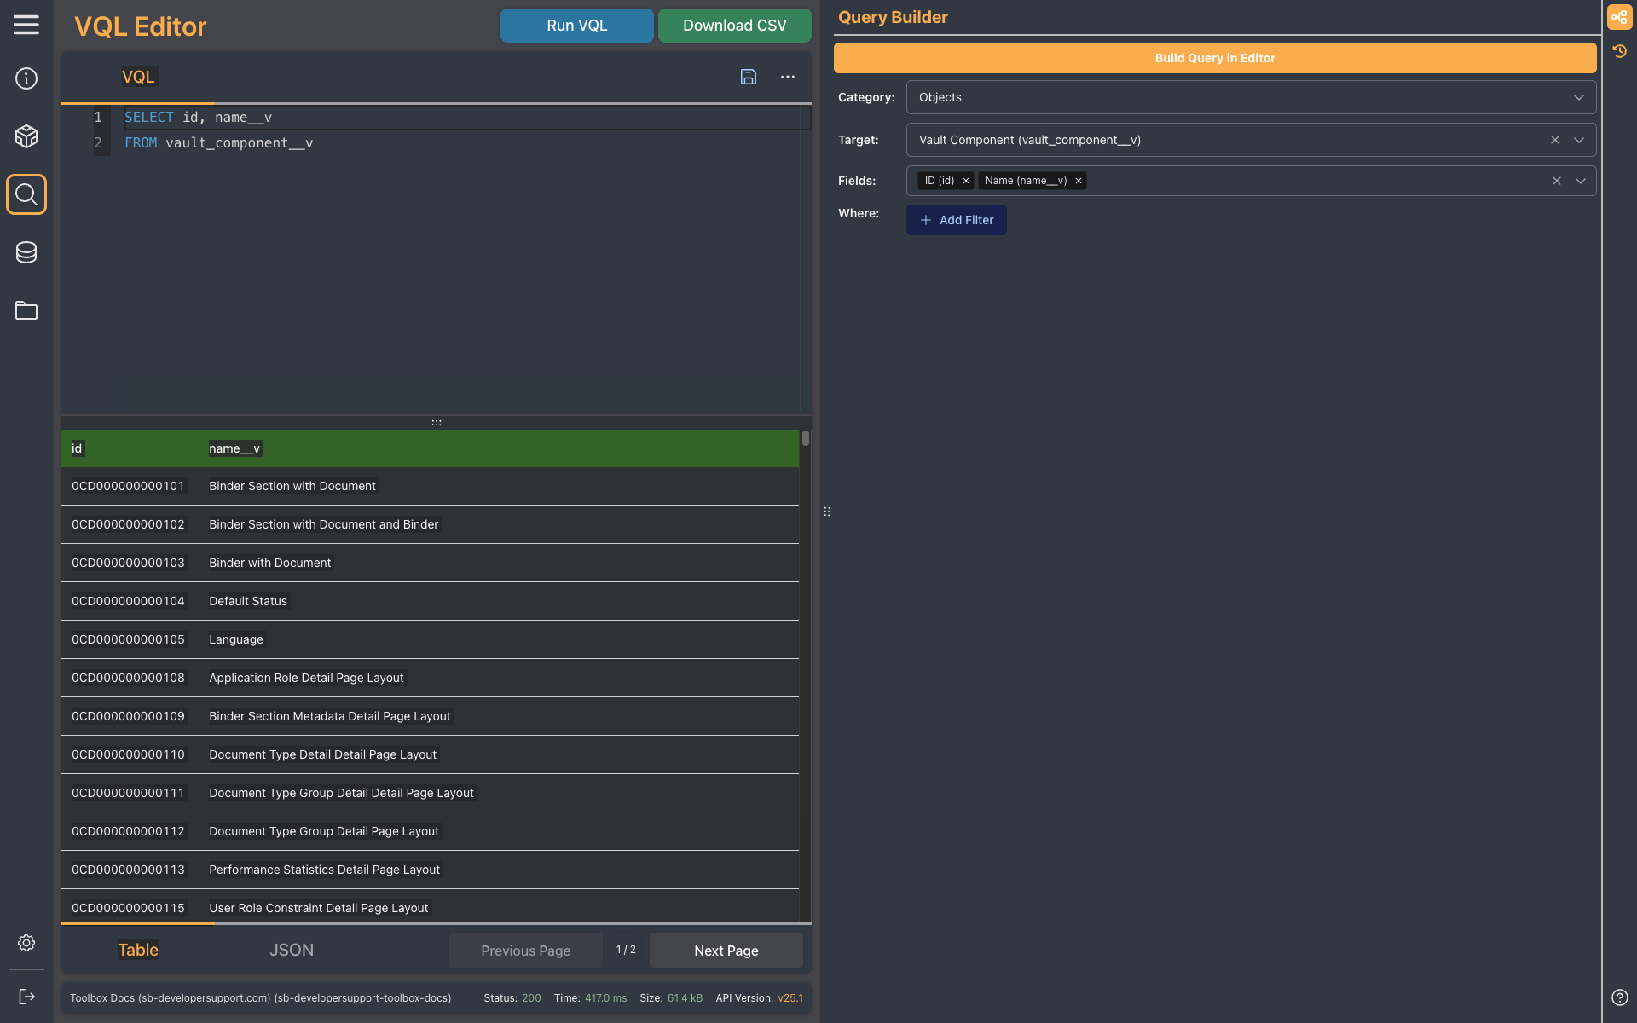Click the save query icon
This screenshot has height=1023, width=1637.
click(x=749, y=77)
